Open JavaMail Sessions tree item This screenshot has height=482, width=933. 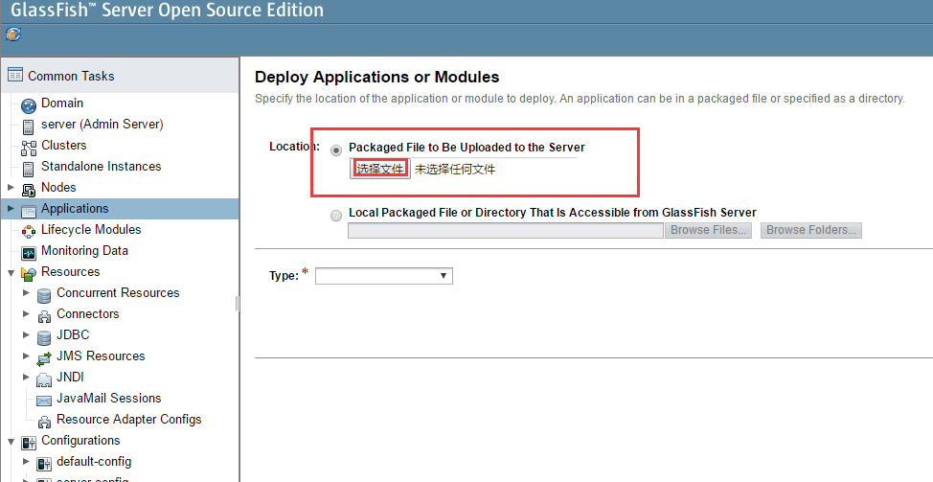[x=109, y=398]
